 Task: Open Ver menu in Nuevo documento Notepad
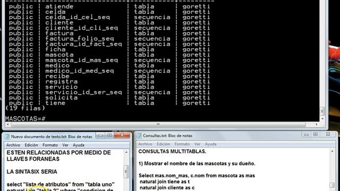coord(65,145)
